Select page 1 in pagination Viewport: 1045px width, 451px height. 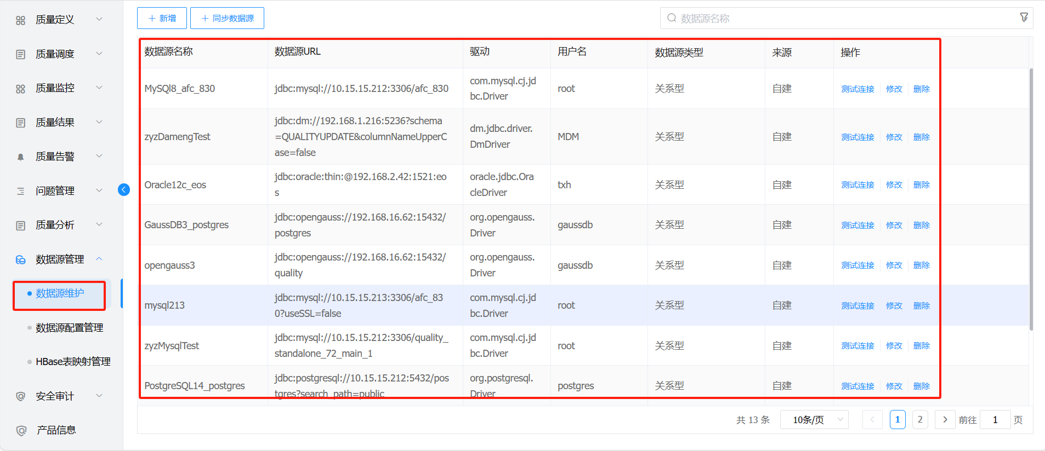click(898, 420)
